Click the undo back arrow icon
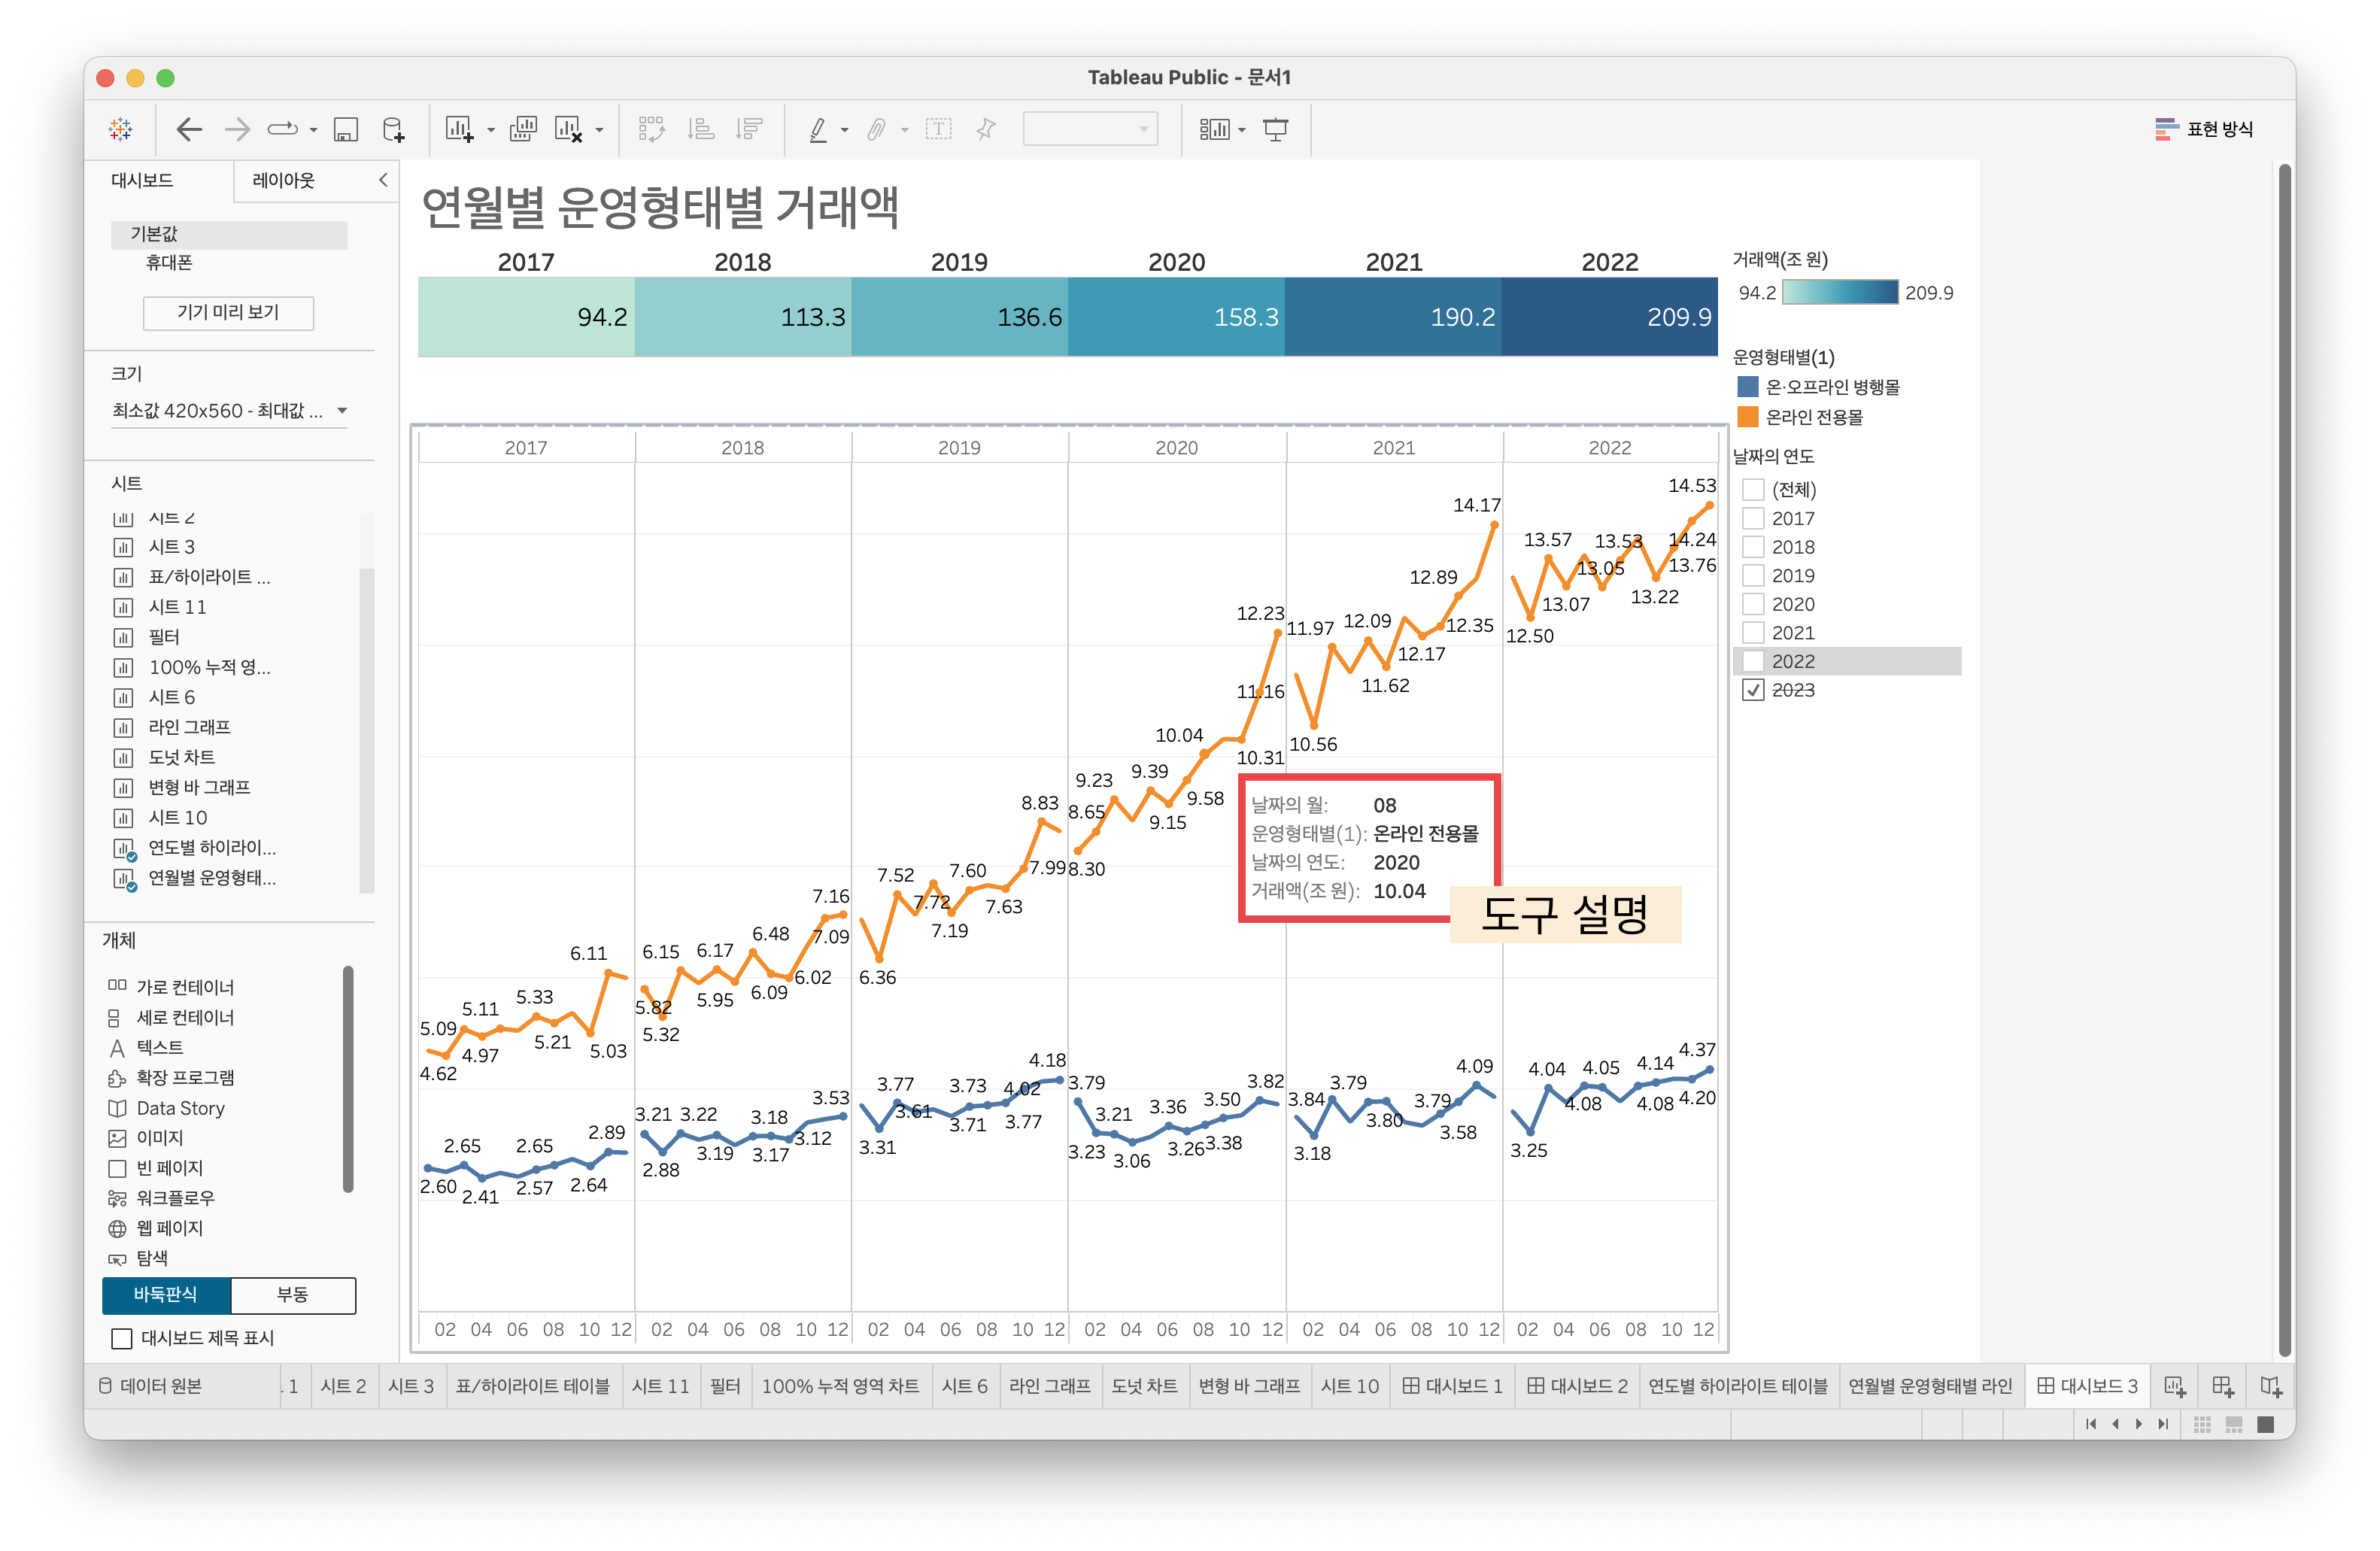Viewport: 2380px width, 1551px height. 189,129
